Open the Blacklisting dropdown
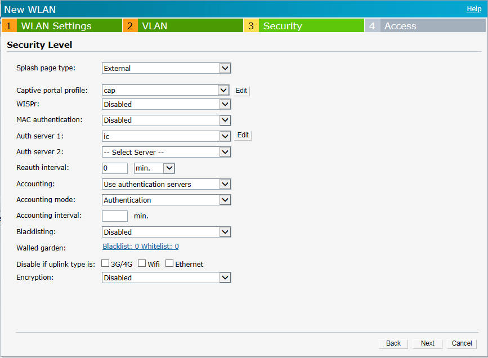488x358 pixels. coord(166,232)
